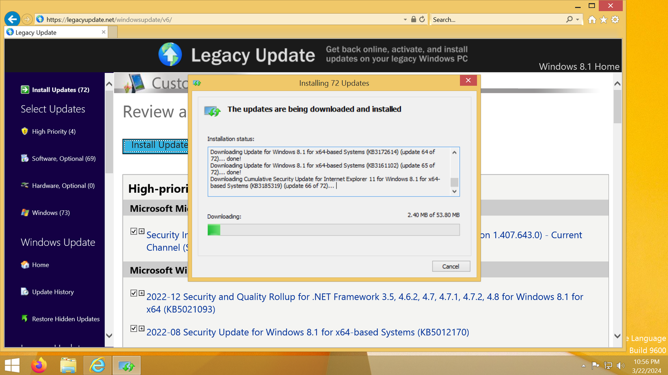Click the browser Forward arrow button

pyautogui.click(x=27, y=19)
